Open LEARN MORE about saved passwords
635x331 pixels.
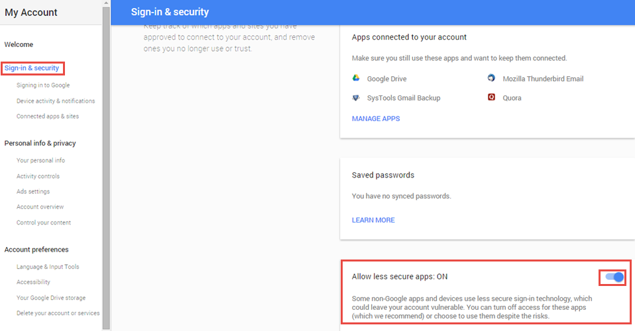coord(373,220)
